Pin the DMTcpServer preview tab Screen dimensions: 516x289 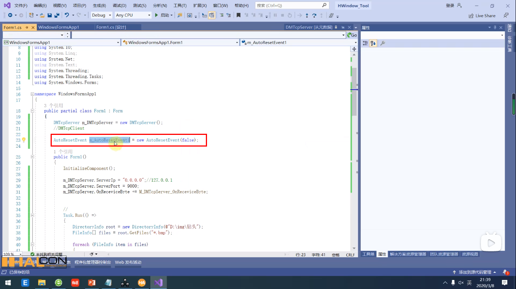coord(343,27)
